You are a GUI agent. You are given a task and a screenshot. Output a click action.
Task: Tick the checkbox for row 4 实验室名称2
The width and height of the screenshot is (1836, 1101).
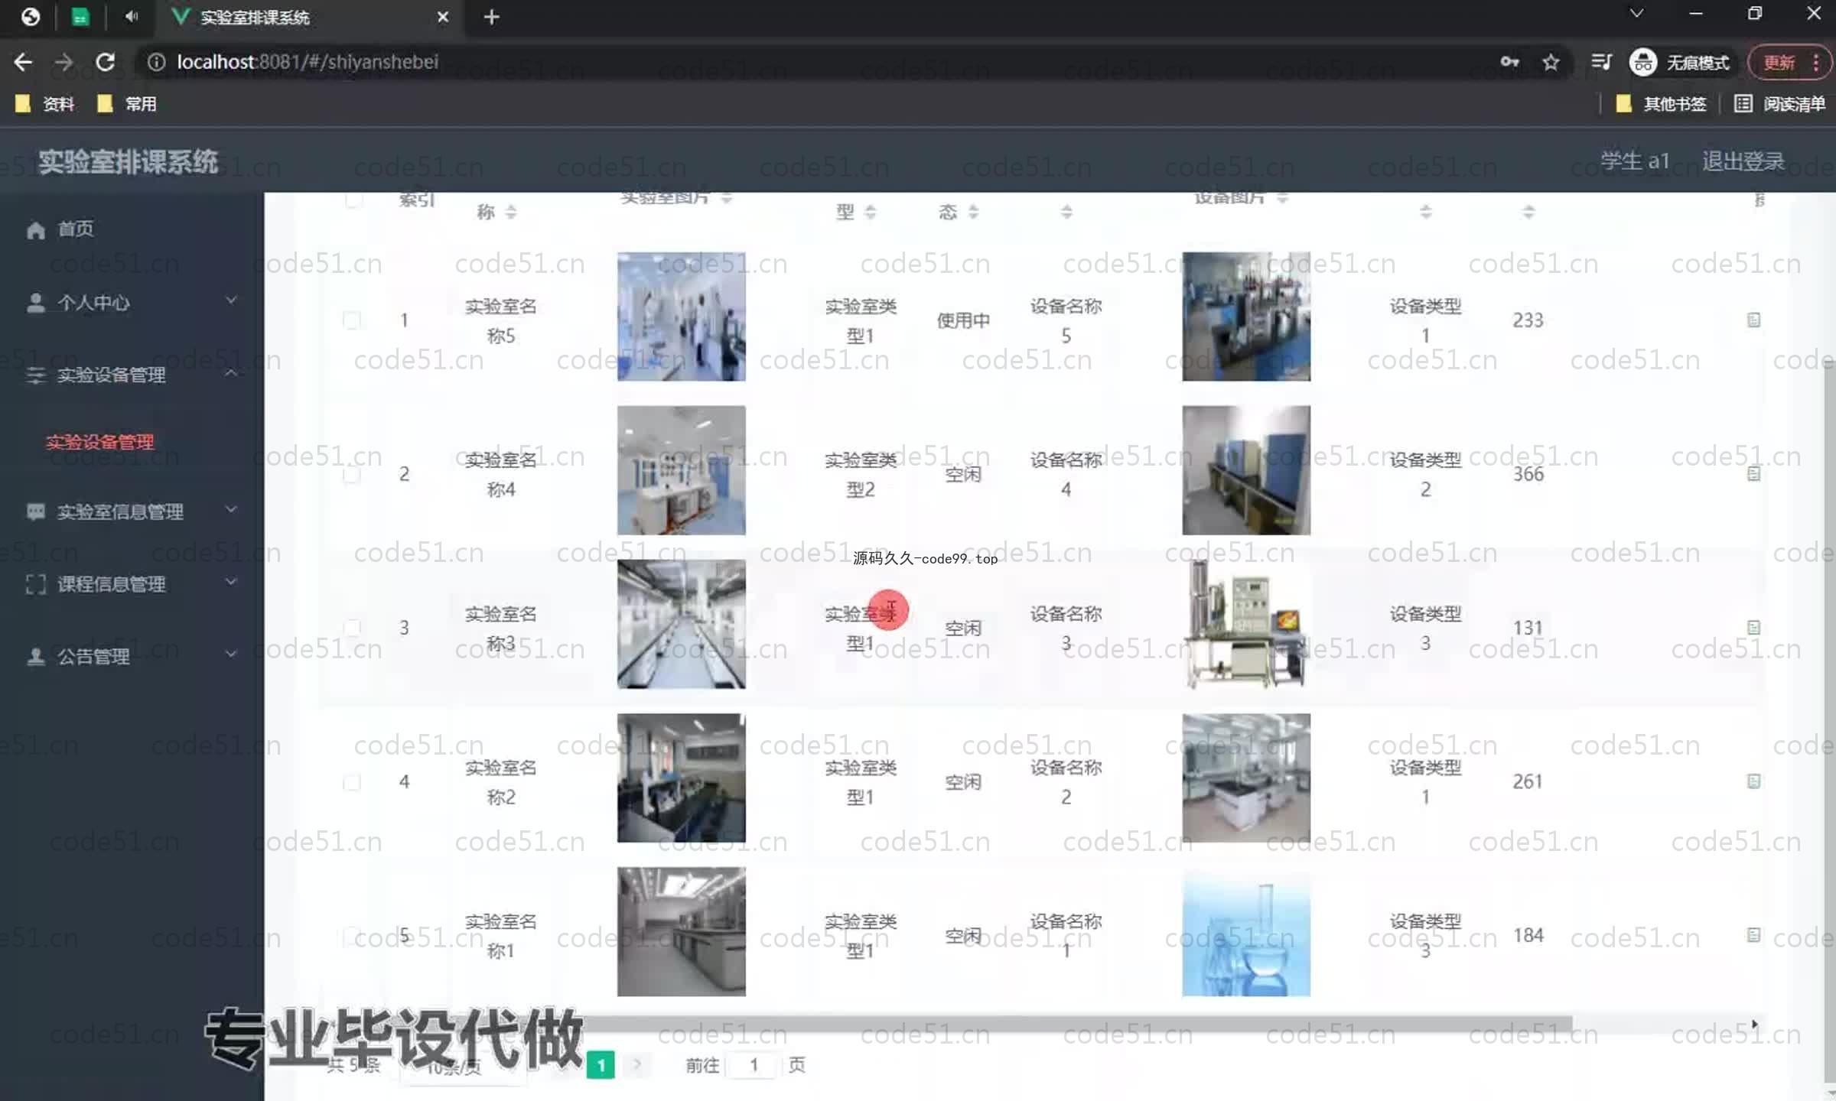click(352, 781)
